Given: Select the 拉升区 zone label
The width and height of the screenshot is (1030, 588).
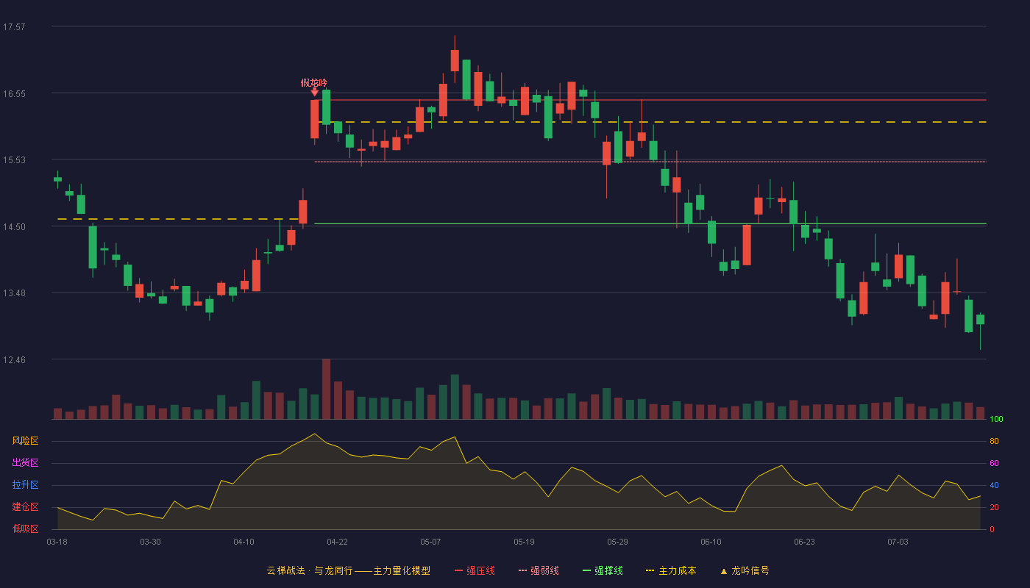Looking at the screenshot, I should point(25,485).
